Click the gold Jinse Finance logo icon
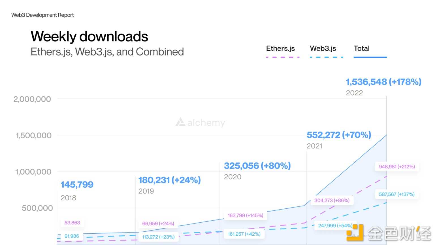 (x=355, y=233)
